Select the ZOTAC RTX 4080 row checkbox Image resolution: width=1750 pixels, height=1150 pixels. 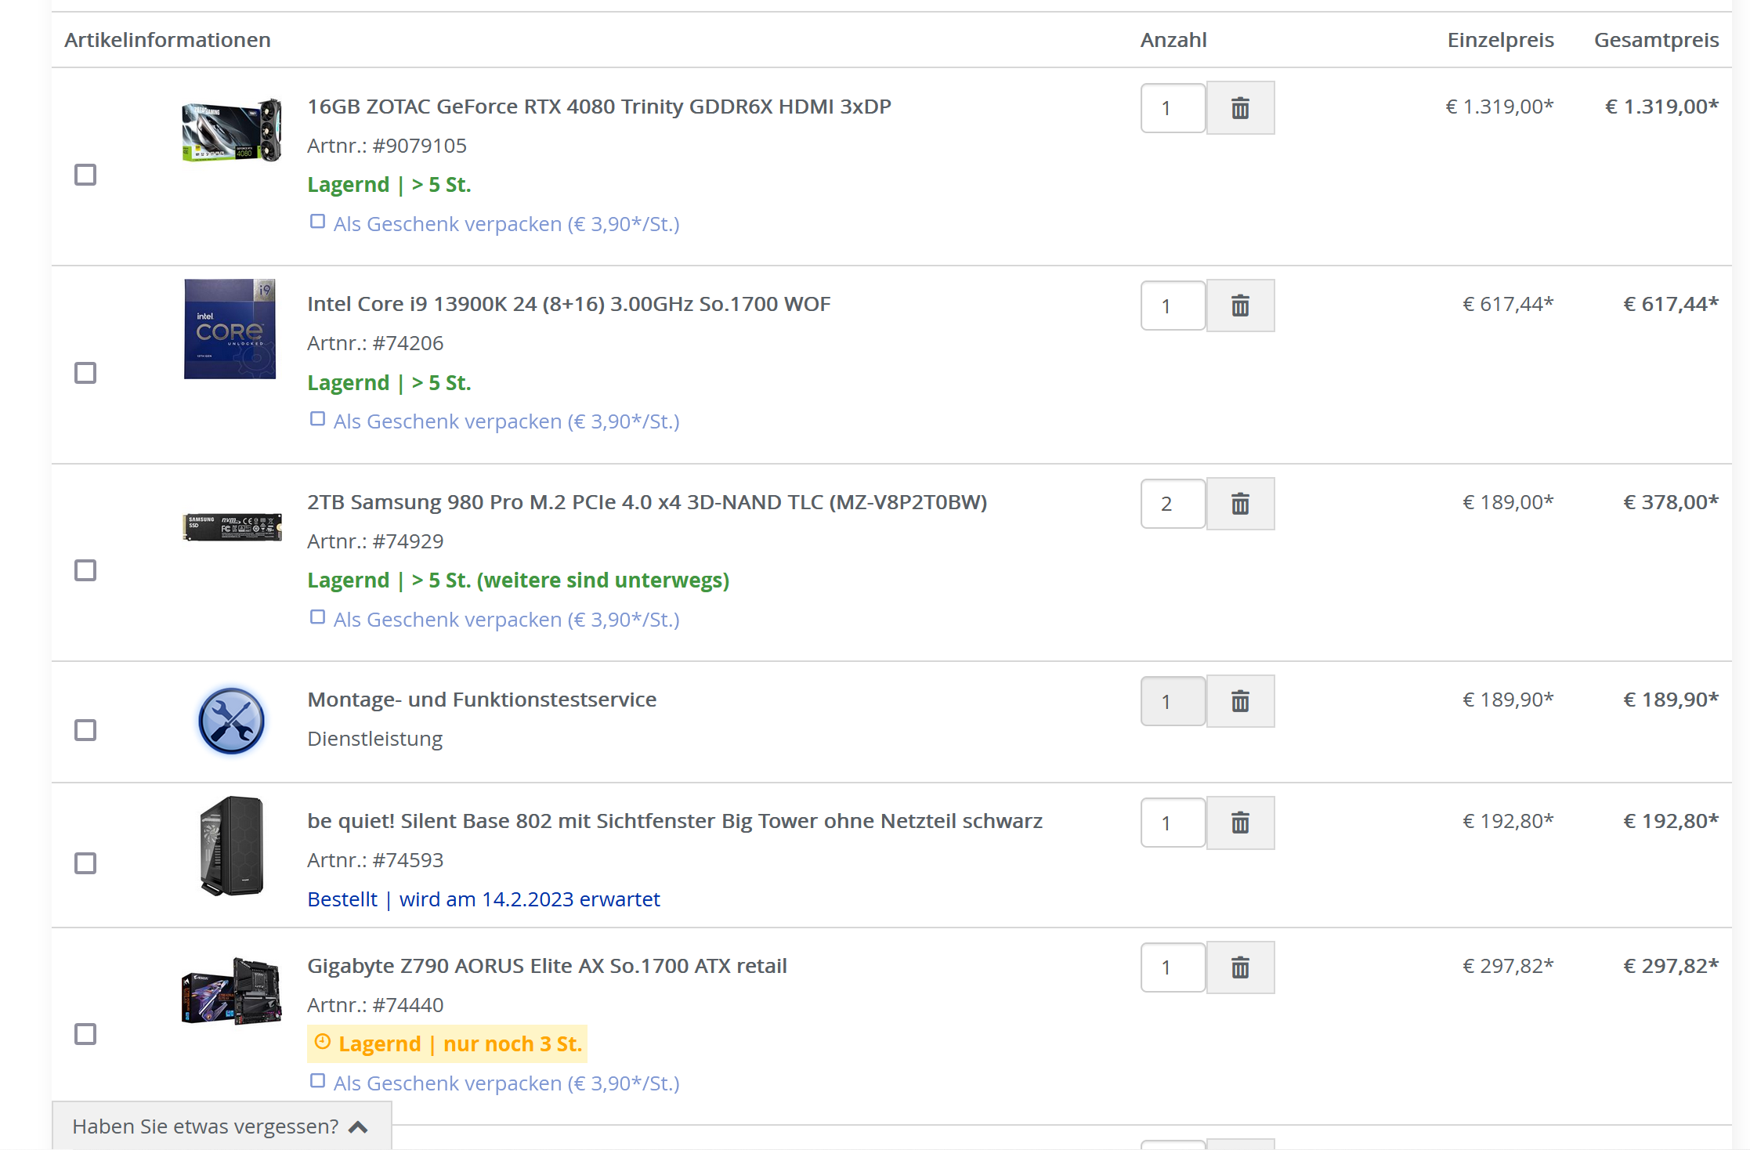[85, 175]
